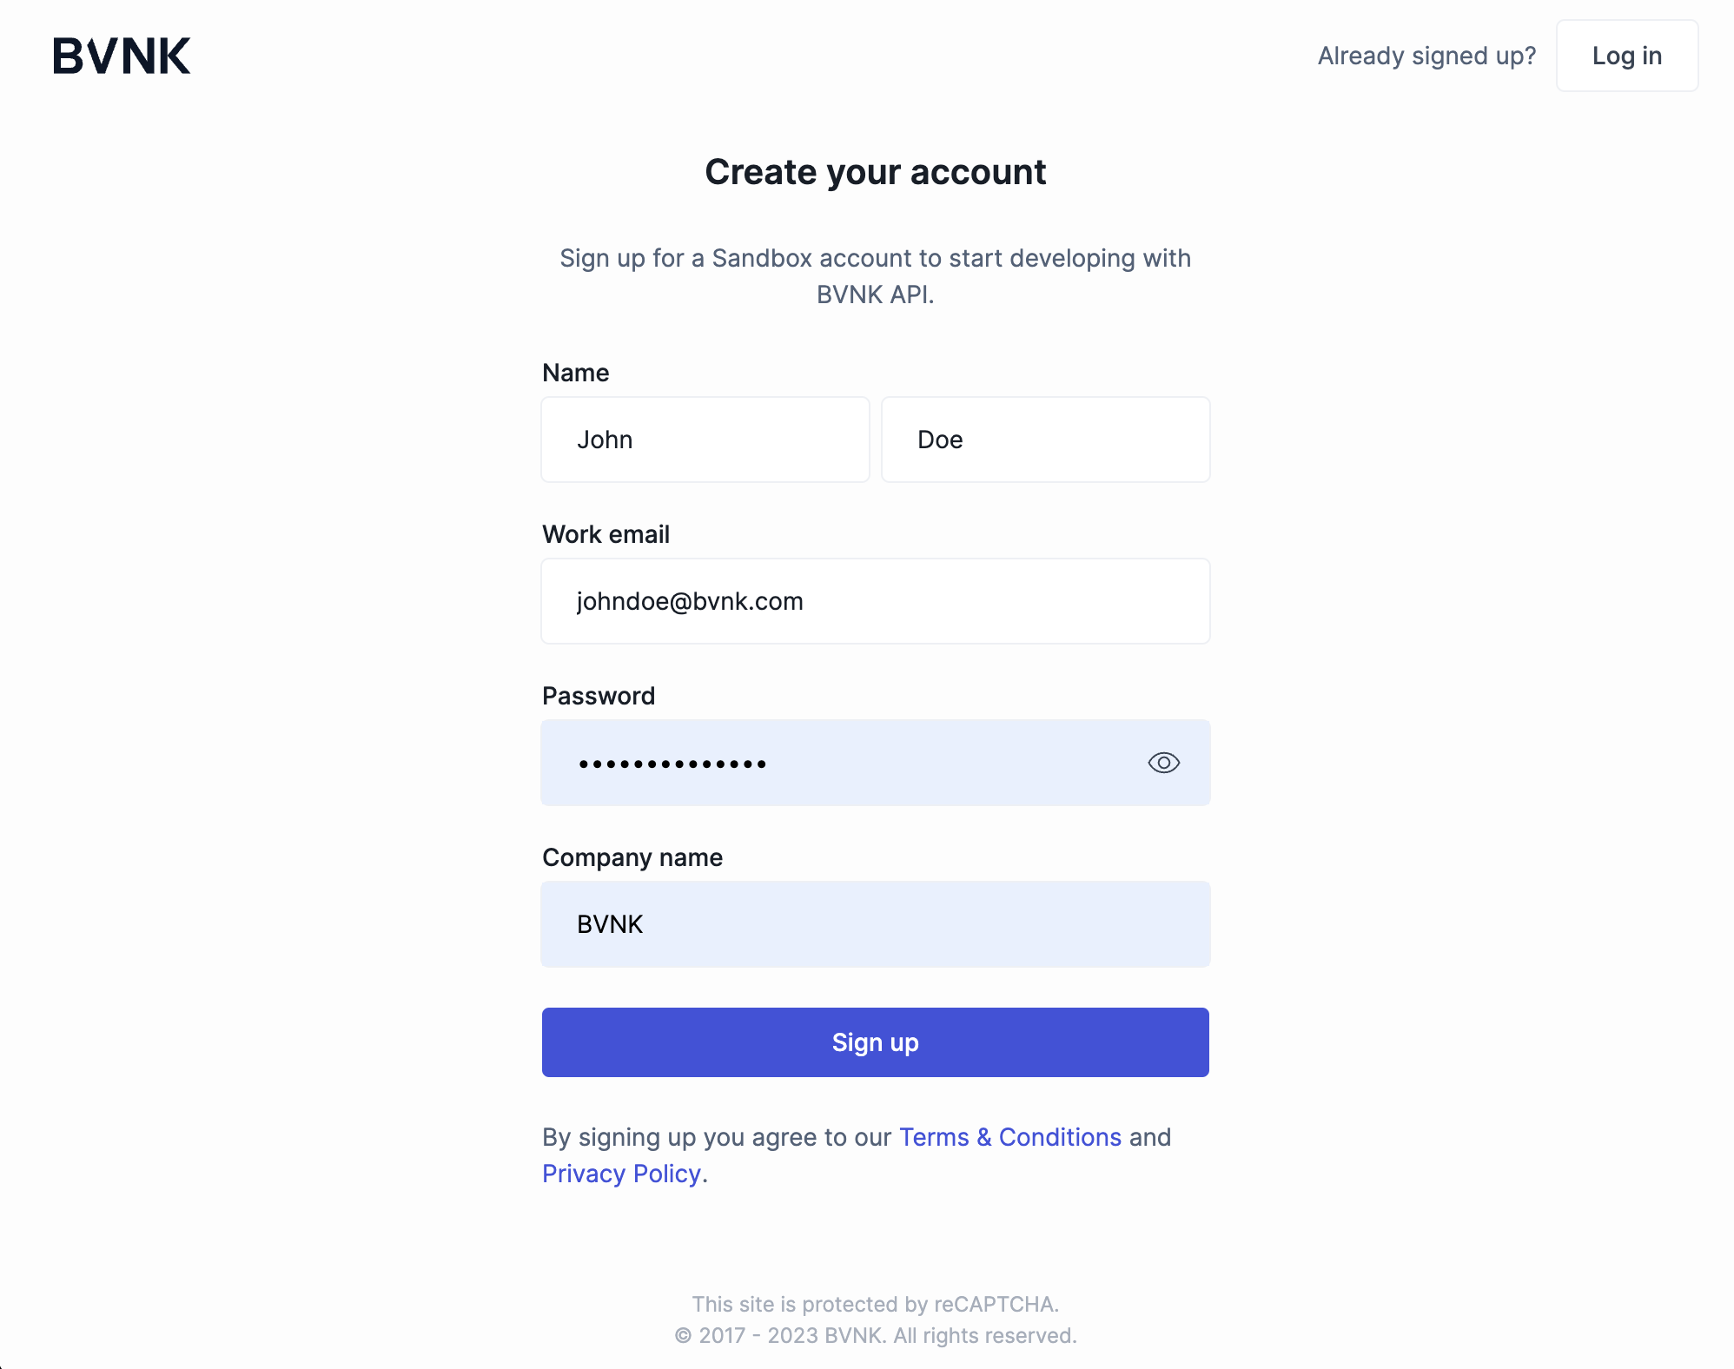Open the Privacy Policy link
1734x1369 pixels.
[622, 1174]
